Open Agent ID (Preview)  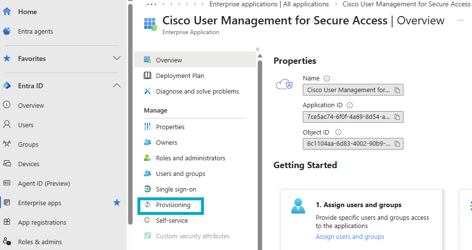click(x=44, y=183)
